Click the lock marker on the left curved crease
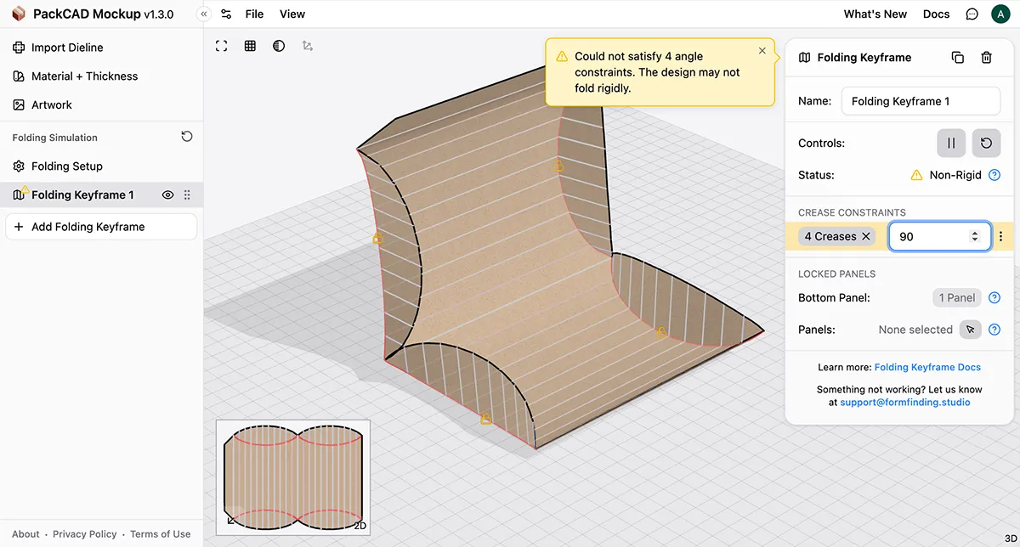Viewport: 1020px width, 547px height. pyautogui.click(x=377, y=239)
